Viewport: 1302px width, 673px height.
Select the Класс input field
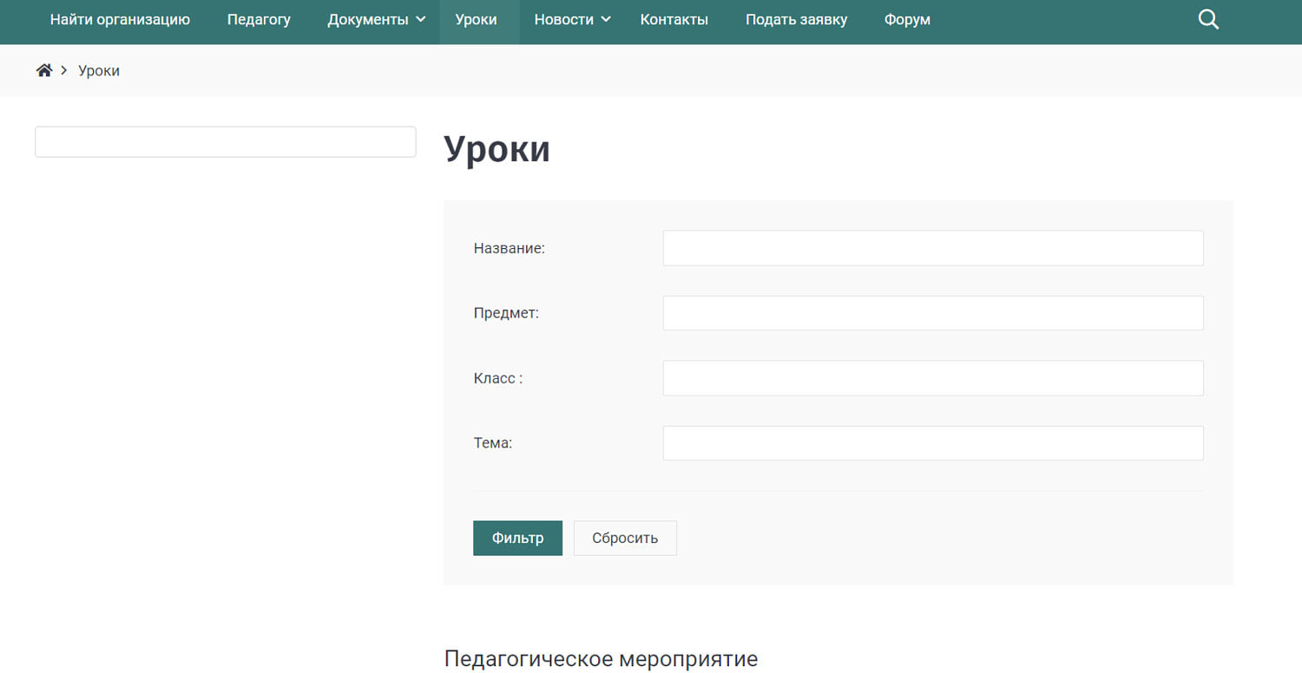(x=932, y=378)
